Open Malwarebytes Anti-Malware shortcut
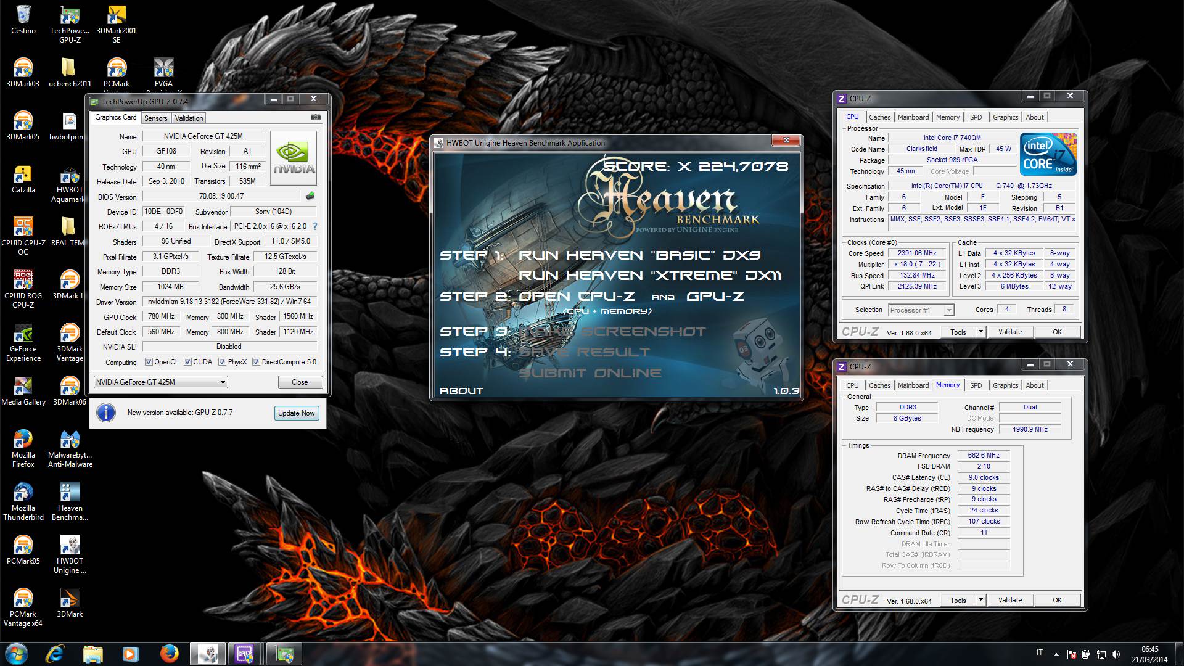The width and height of the screenshot is (1184, 666). (x=70, y=448)
